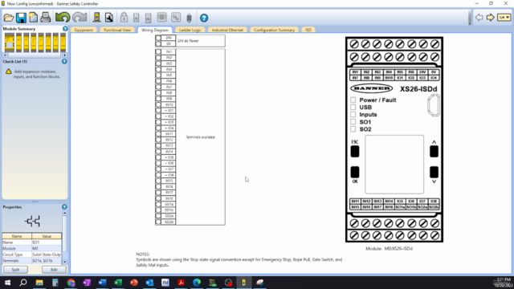Switch to the Ladder Logic tab
Screen dimensions: 514x289
(x=190, y=30)
